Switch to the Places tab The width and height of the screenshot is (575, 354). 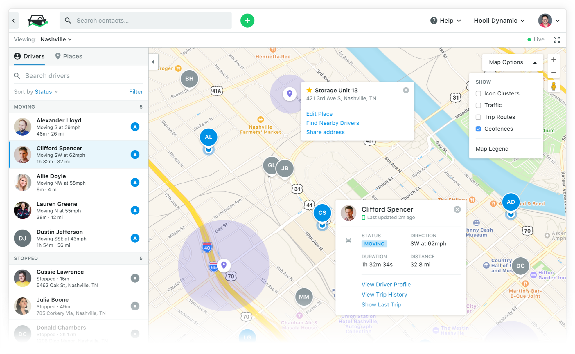69,56
